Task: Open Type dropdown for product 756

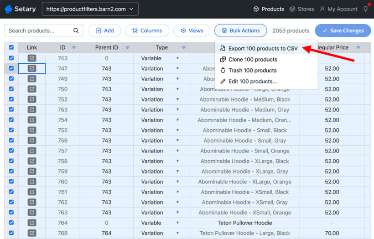Action: [x=177, y=141]
